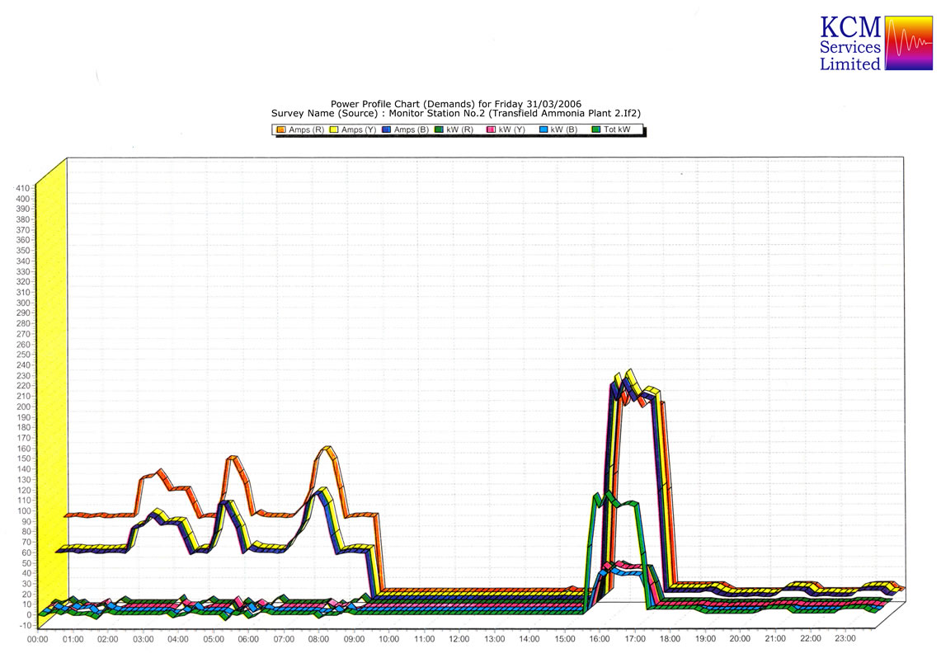Click the 100 value on the vertical axis
This screenshot has width=941, height=663.
23,511
